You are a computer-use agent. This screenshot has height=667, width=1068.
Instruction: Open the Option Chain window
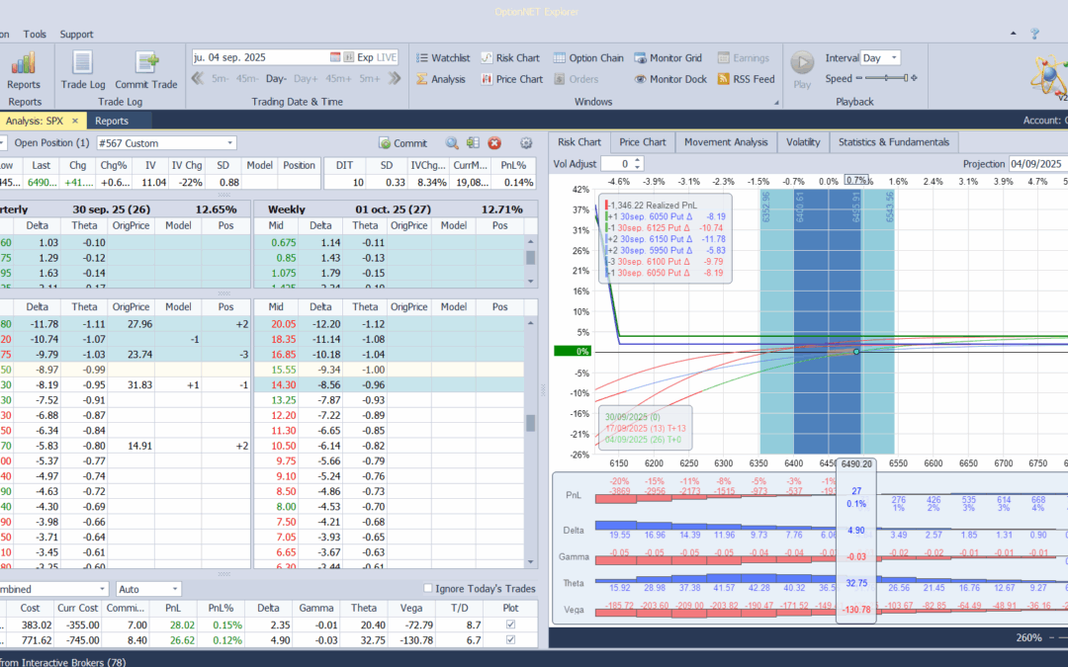tap(588, 58)
